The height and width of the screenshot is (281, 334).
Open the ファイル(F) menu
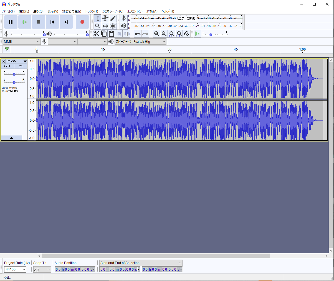tap(8, 11)
